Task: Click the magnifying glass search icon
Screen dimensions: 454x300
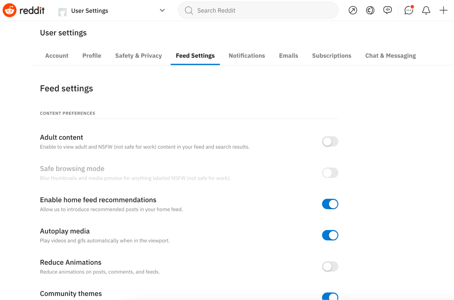Action: [189, 11]
